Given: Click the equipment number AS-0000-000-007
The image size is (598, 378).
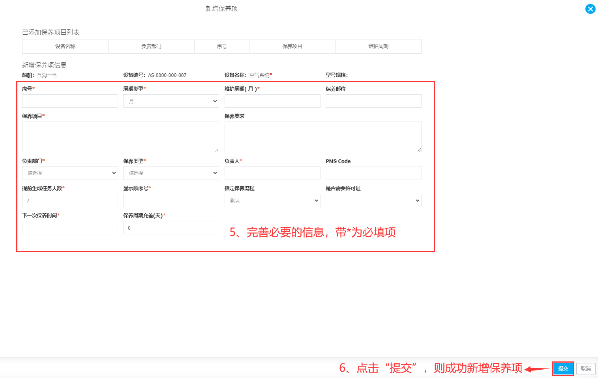Looking at the screenshot, I should [x=167, y=75].
